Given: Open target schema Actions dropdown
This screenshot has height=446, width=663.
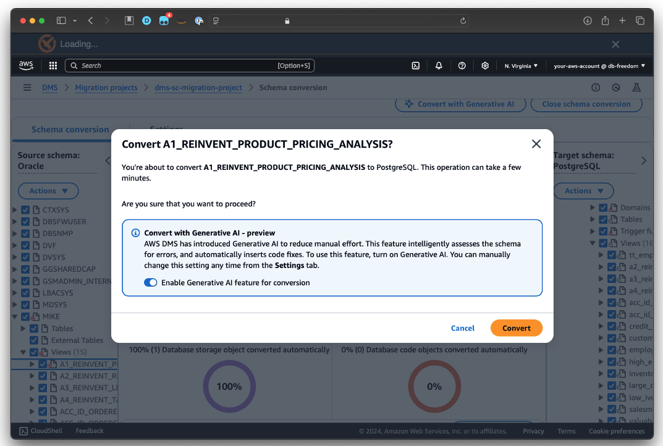Looking at the screenshot, I should click(x=583, y=191).
